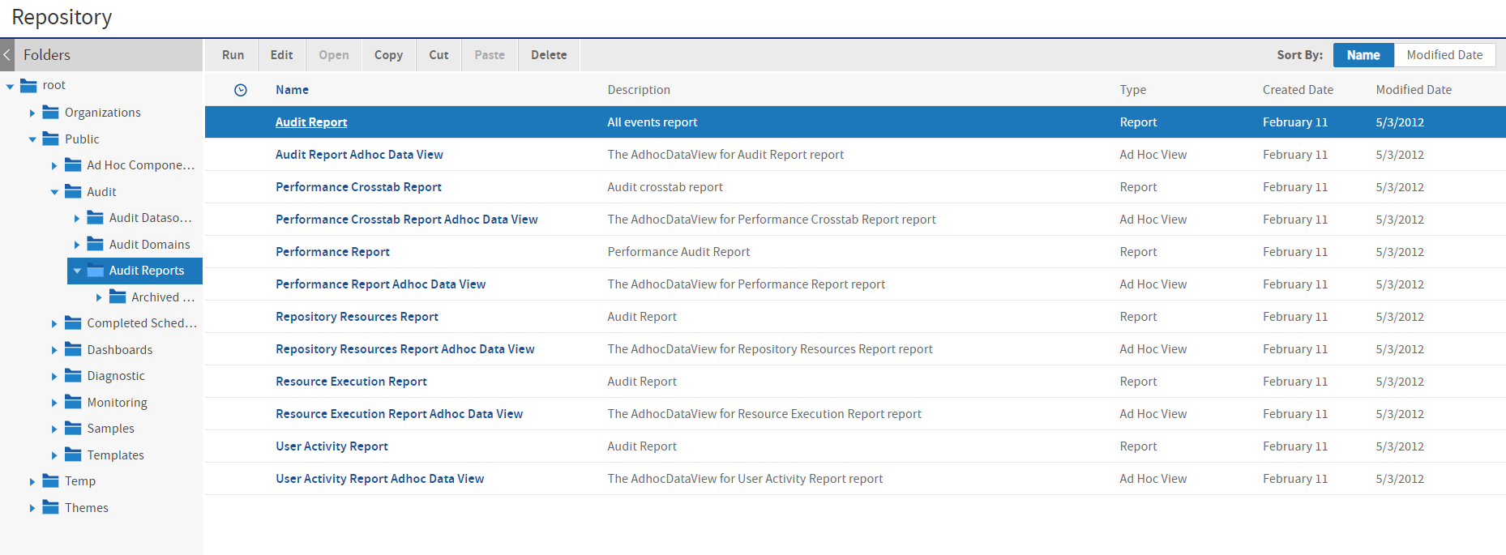
Task: Click the Name column header
Action: [x=292, y=90]
